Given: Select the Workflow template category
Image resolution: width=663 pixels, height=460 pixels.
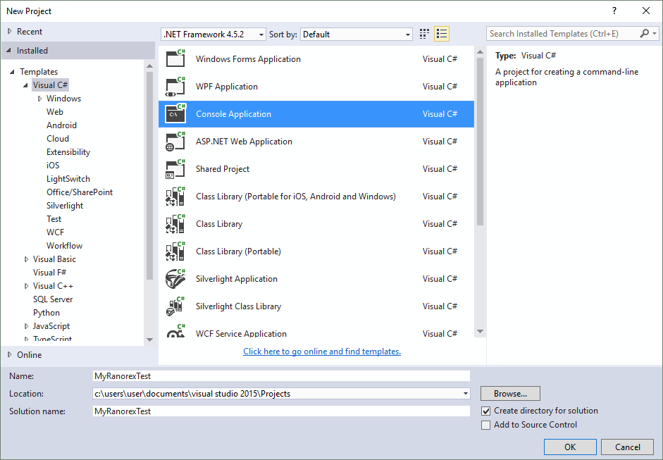Looking at the screenshot, I should [64, 246].
